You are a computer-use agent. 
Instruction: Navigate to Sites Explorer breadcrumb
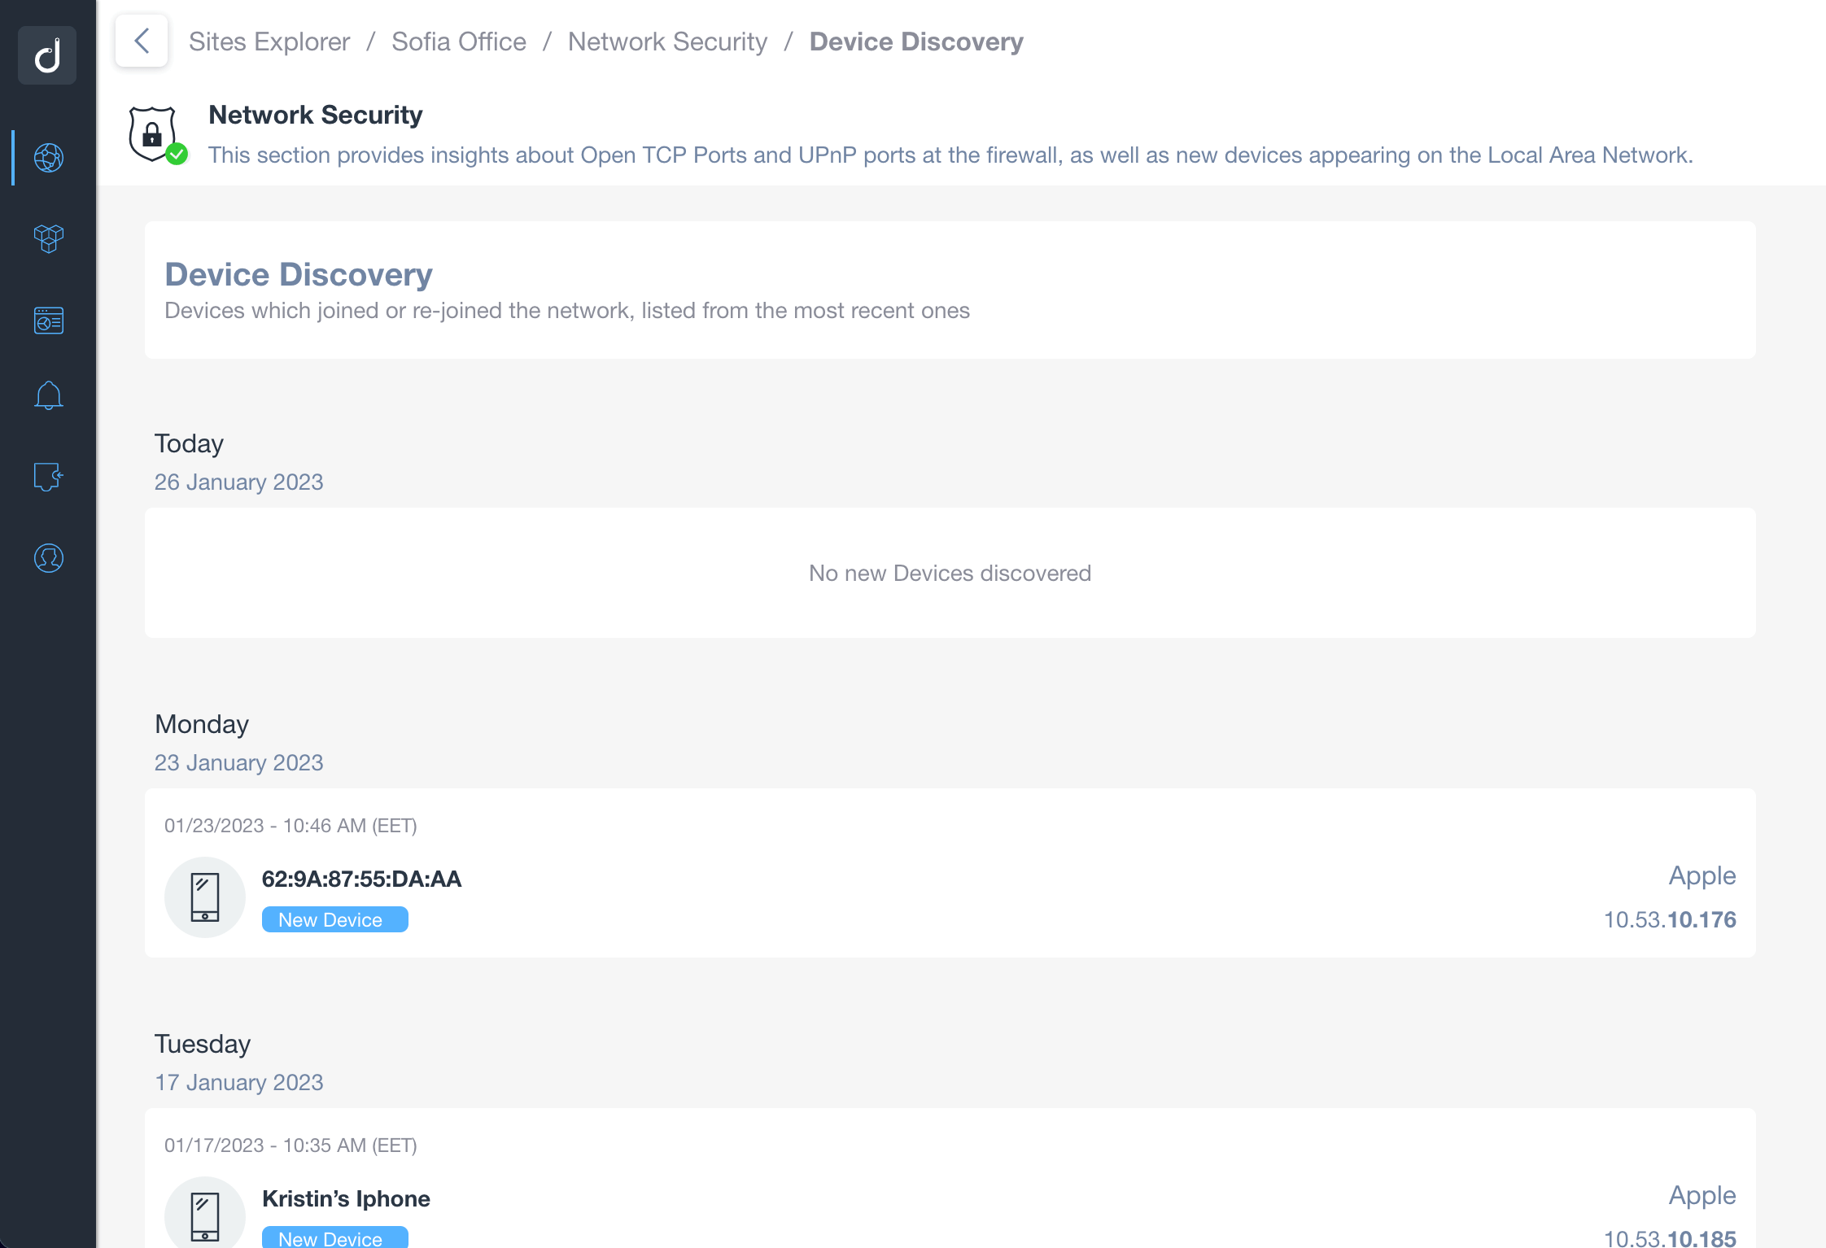[269, 41]
